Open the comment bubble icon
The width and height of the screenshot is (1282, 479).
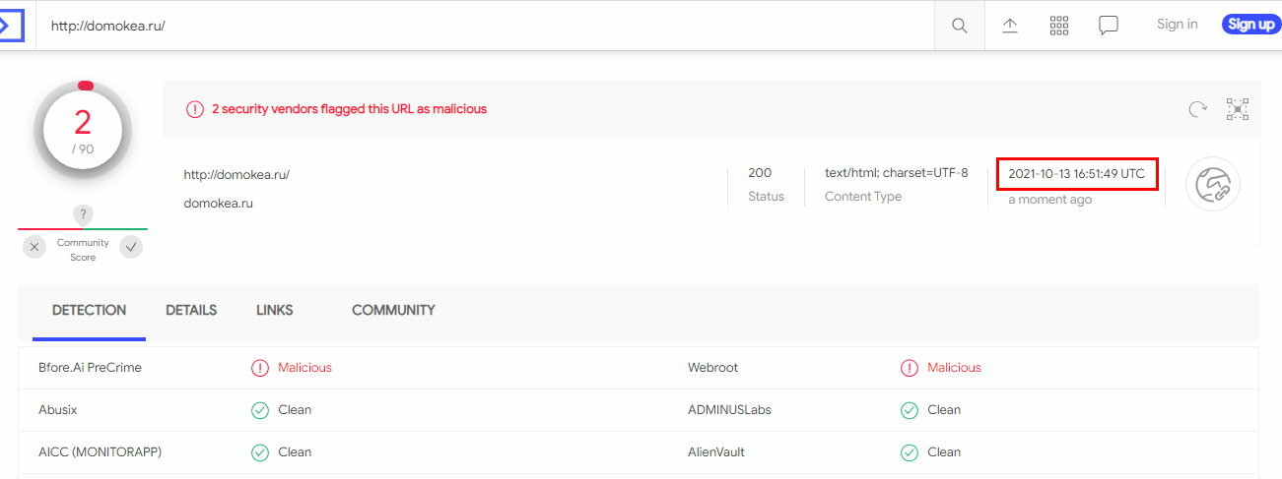[1109, 26]
